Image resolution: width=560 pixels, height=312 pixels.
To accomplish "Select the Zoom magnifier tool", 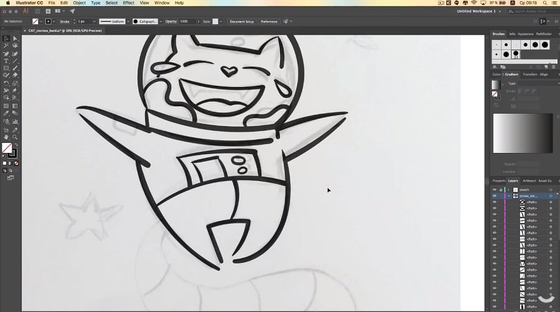I will [15, 136].
